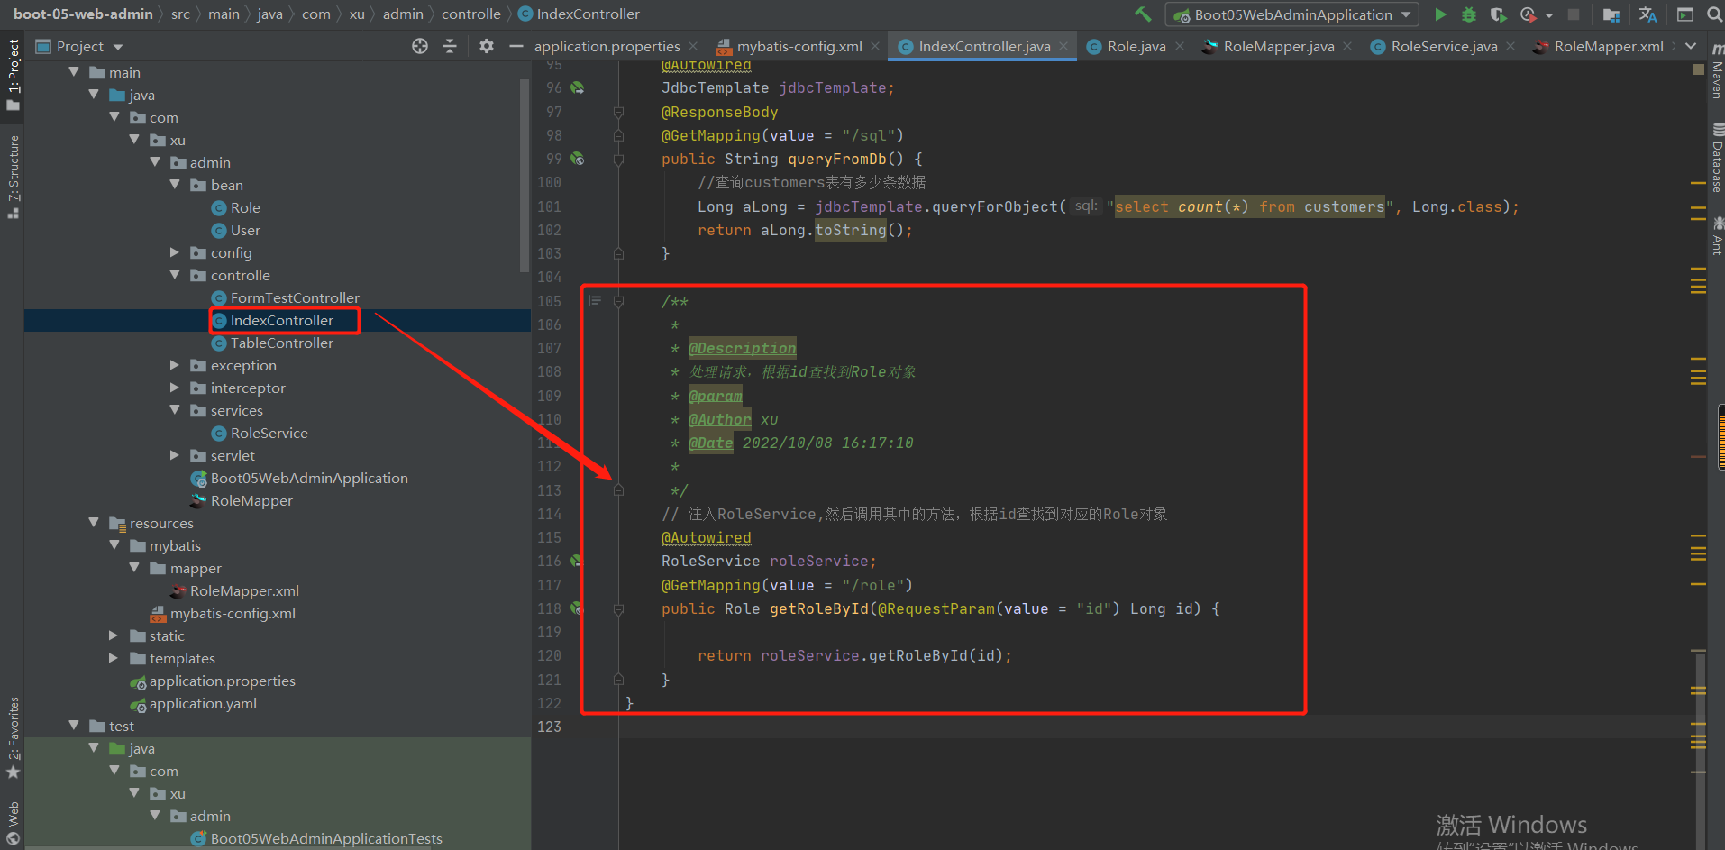
Task: Expand the static folder
Action: click(x=114, y=635)
